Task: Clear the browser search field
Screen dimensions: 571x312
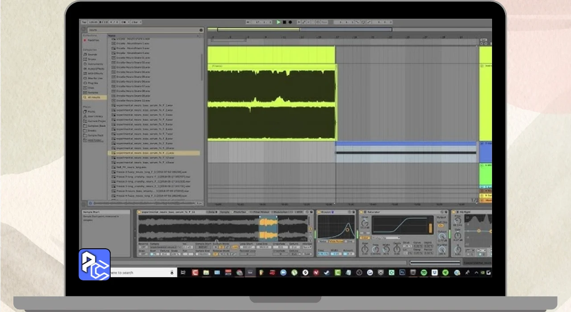Action: click(x=201, y=30)
